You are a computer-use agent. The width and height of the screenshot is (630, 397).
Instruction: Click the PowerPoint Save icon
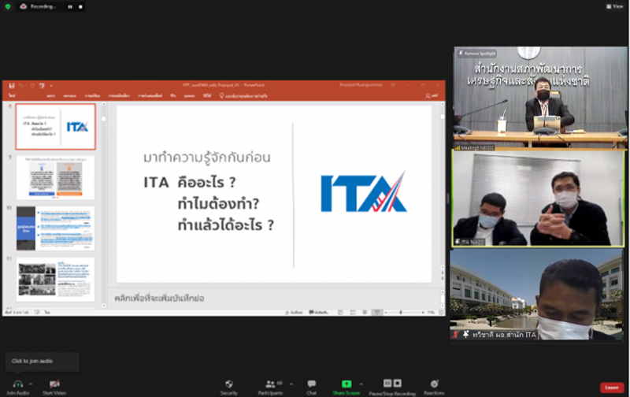[x=12, y=86]
